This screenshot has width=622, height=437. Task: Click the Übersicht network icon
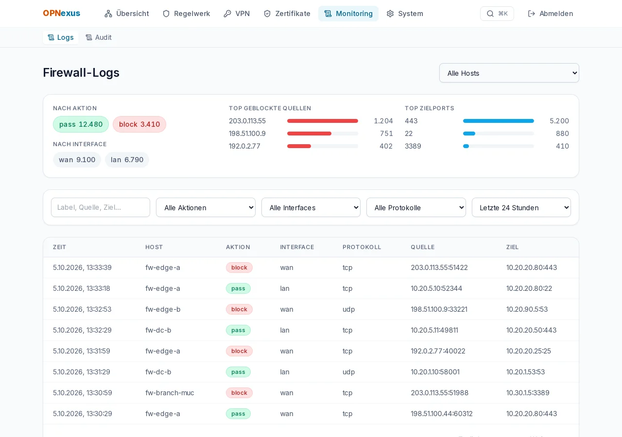click(108, 14)
